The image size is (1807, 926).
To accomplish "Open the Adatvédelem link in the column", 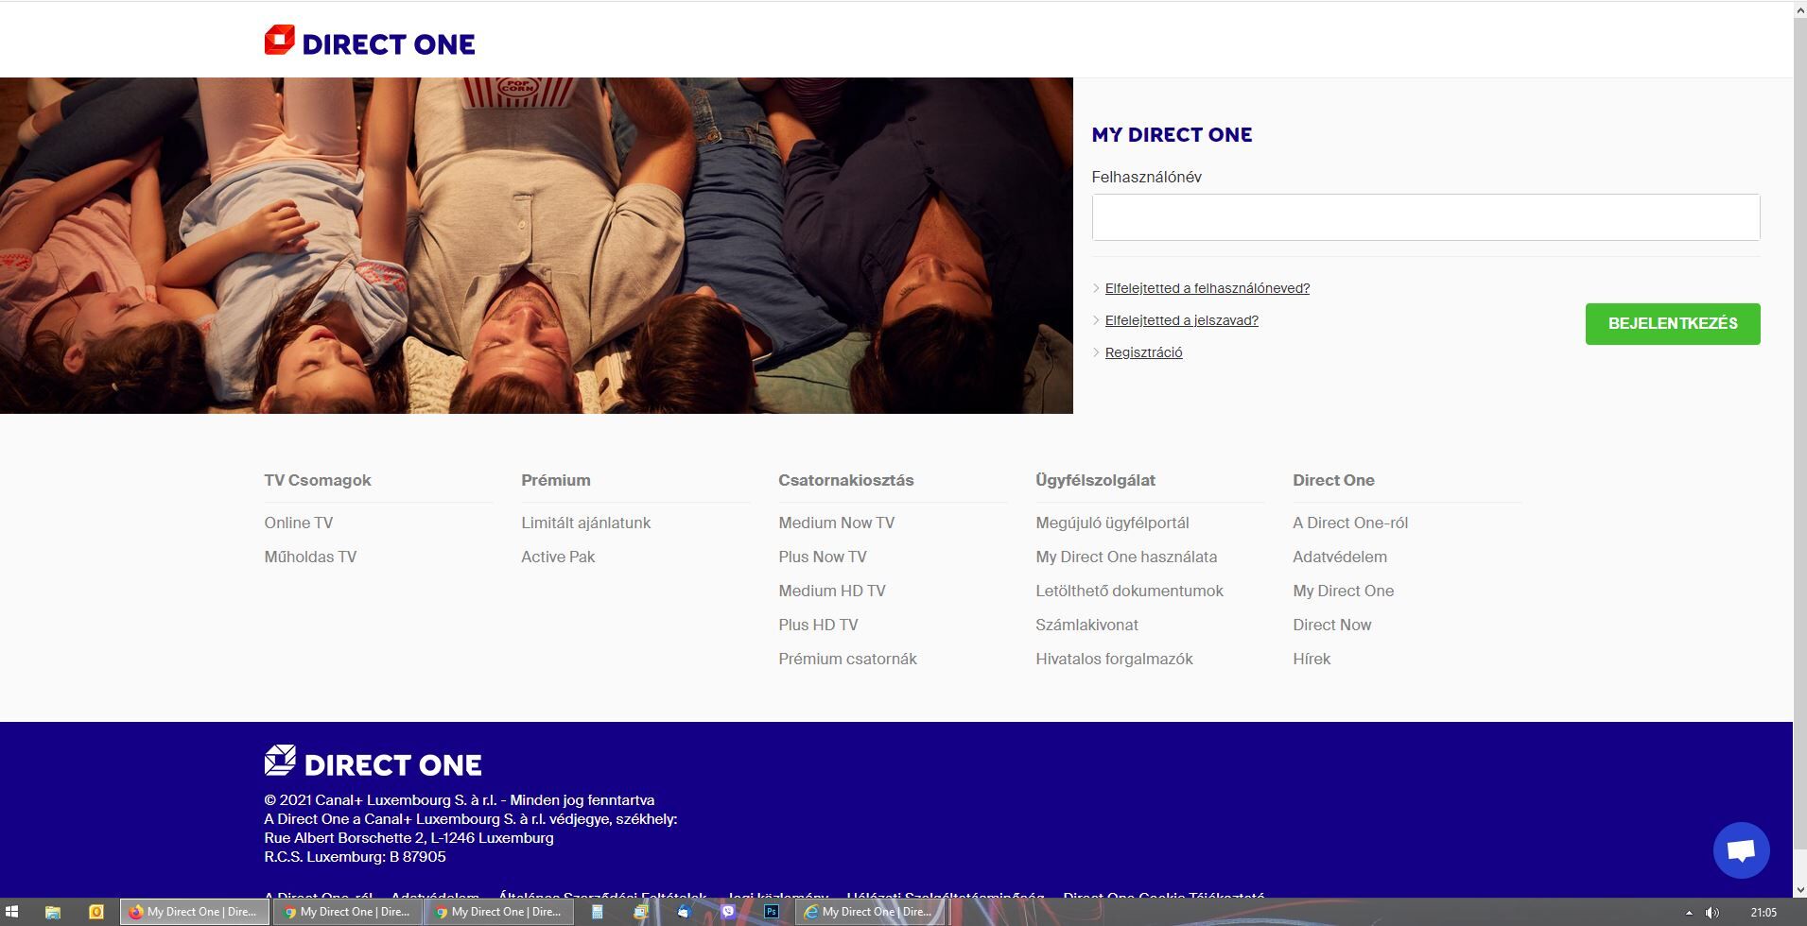I will click(1340, 557).
